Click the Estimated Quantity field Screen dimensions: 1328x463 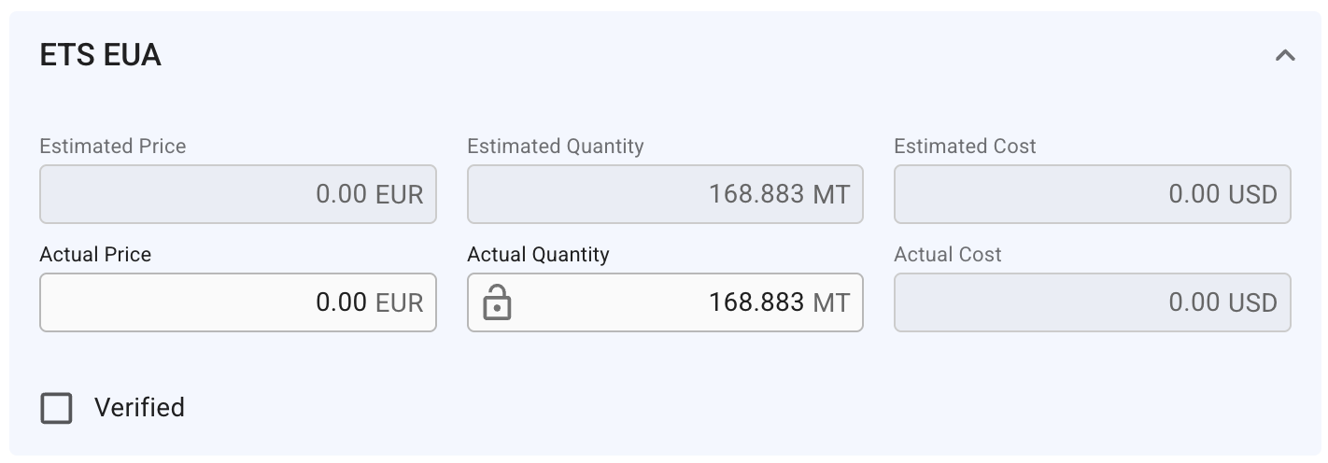(x=664, y=194)
